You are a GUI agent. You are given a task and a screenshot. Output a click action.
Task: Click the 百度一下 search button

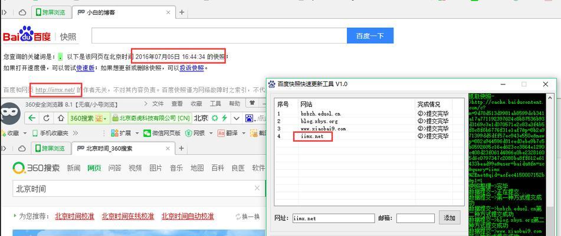[370, 36]
